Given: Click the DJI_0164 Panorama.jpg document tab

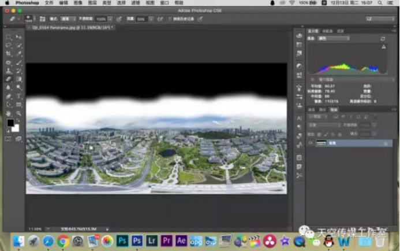Looking at the screenshot, I should tap(69, 27).
